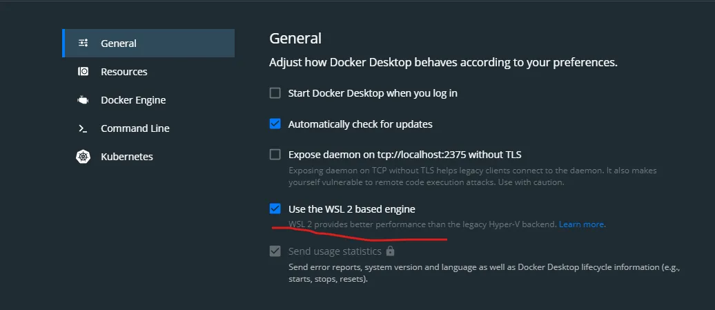Click the 'Send usage statistics' label text
715x310 pixels.
tap(335, 251)
